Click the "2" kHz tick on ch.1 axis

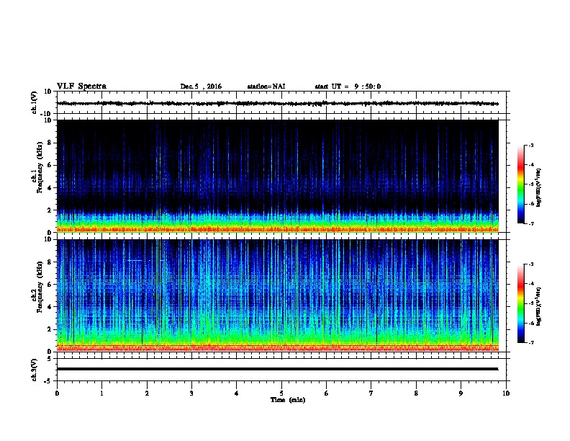click(x=50, y=210)
